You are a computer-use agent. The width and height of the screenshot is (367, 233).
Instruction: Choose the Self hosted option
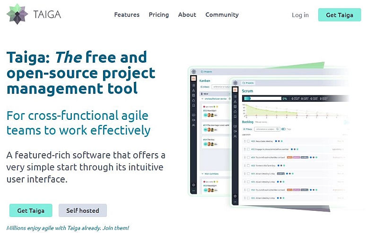[x=83, y=210]
